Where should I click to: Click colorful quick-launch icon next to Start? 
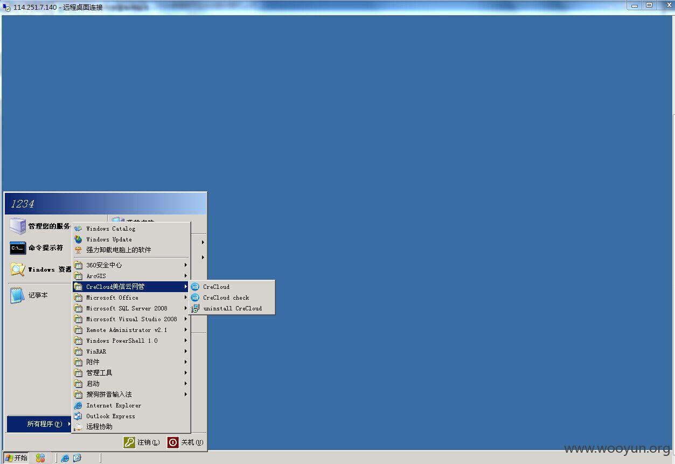40,458
